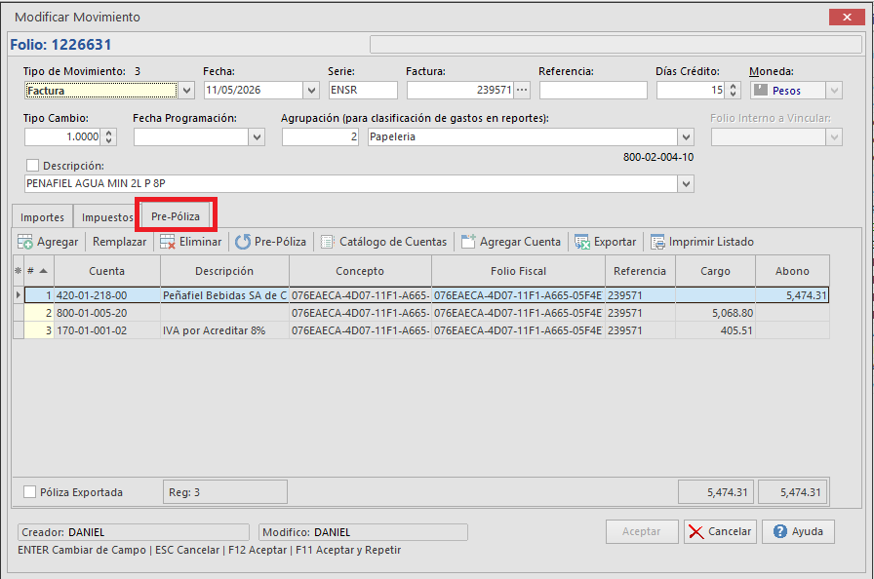Image resolution: width=874 pixels, height=579 pixels.
Task: Click the Exportar spreadsheet icon
Action: (582, 242)
